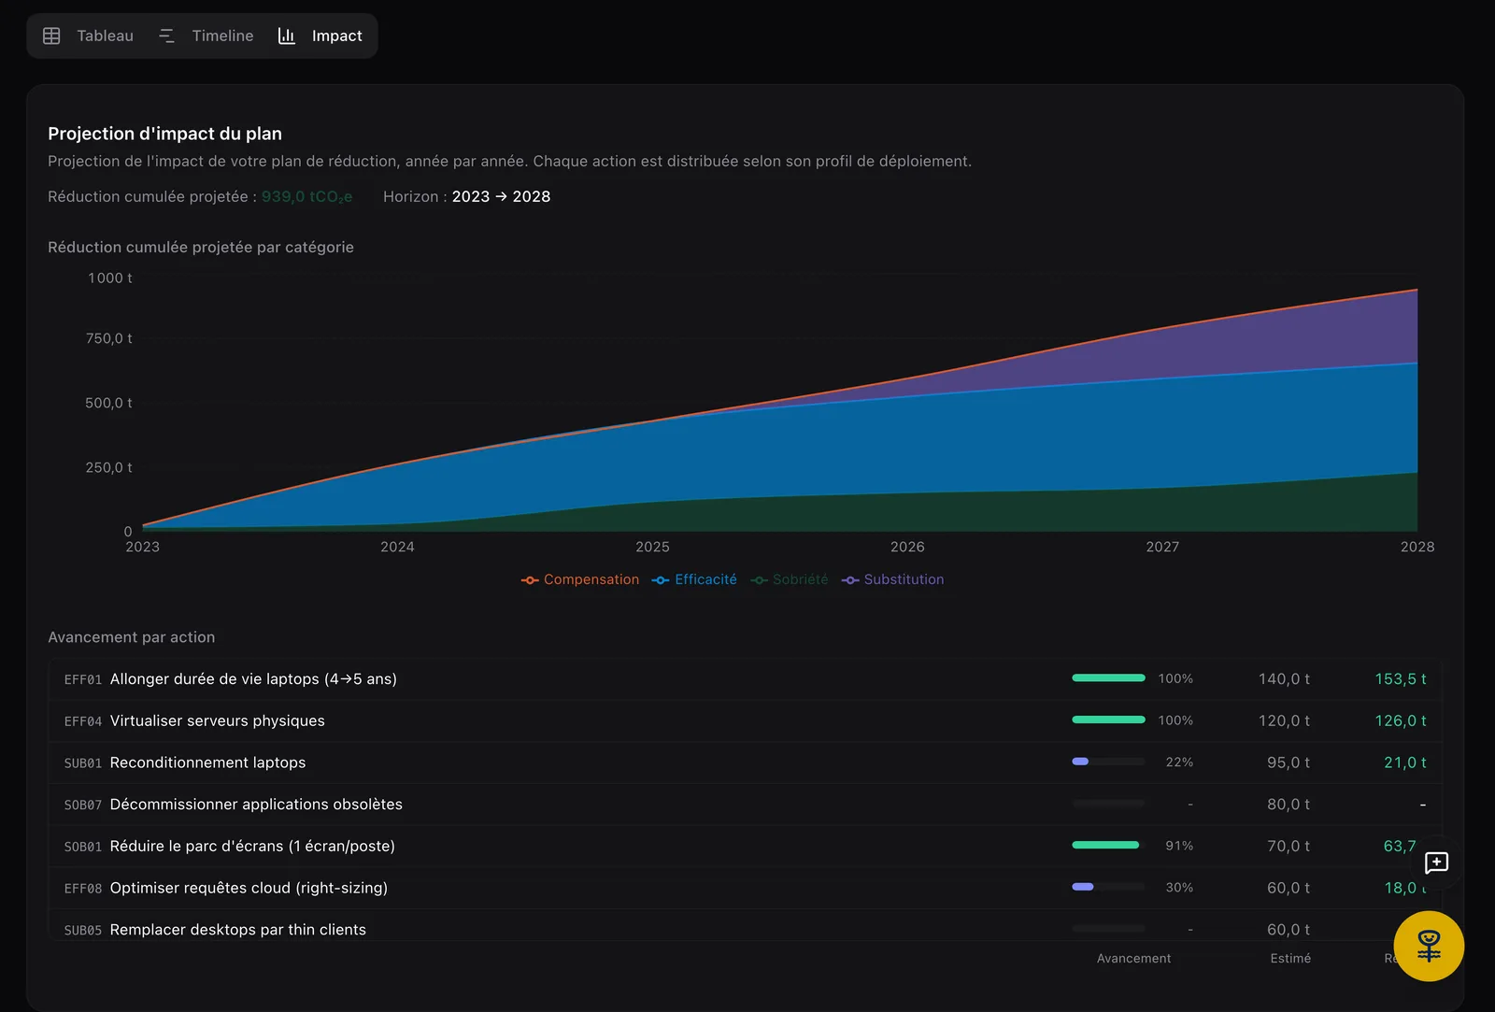Open the yellow assistant floating button
The image size is (1495, 1012).
pos(1429,946)
